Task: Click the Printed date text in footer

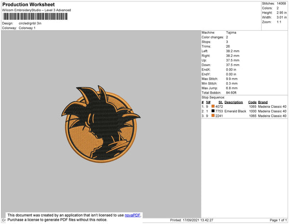Action: pyautogui.click(x=192, y=220)
